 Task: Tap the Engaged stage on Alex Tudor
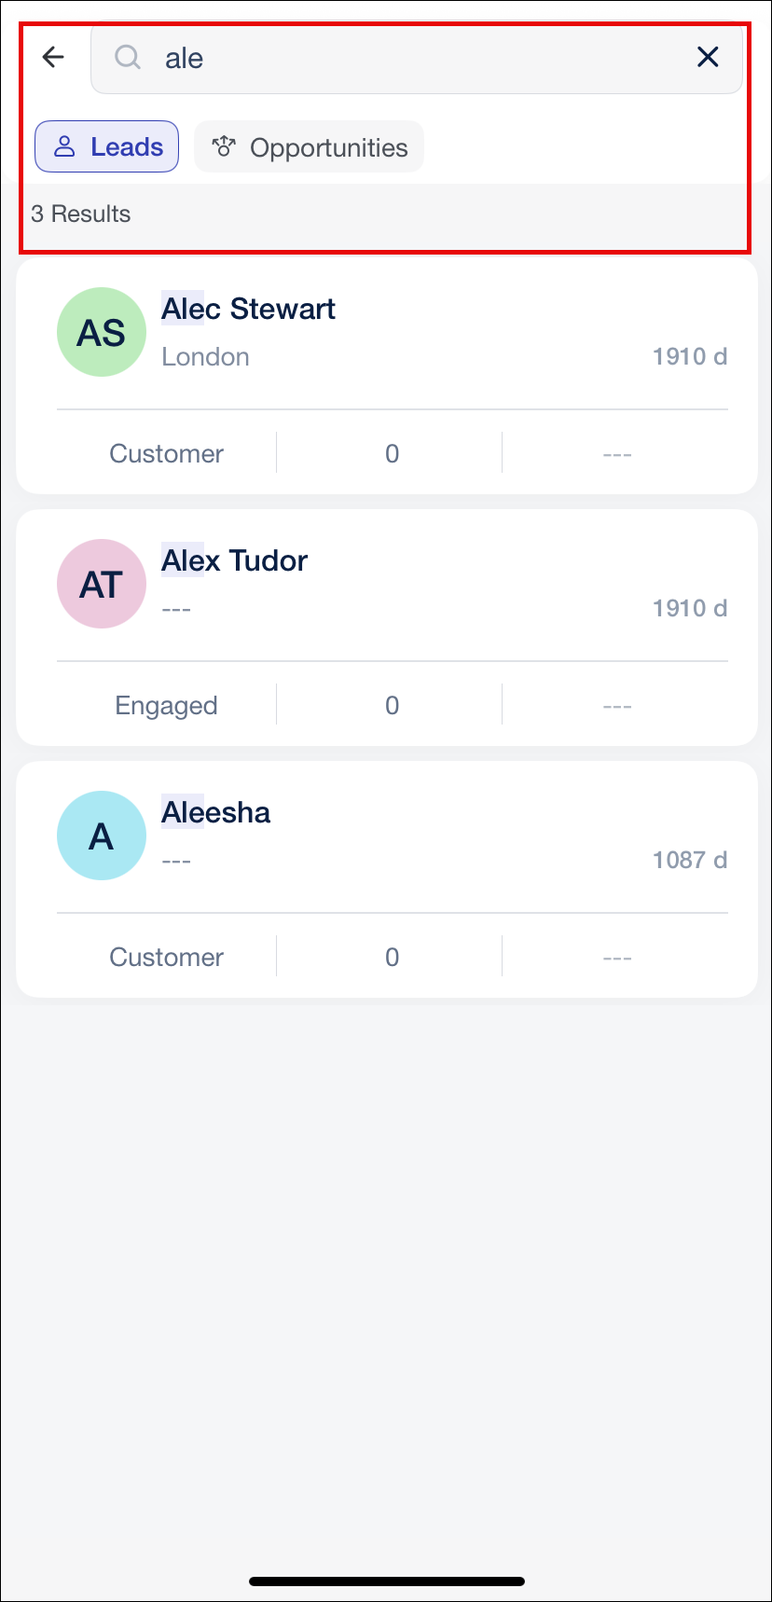tap(166, 706)
